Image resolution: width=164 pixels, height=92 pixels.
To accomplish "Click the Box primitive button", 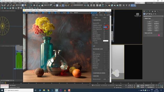I will (x=150, y=22).
